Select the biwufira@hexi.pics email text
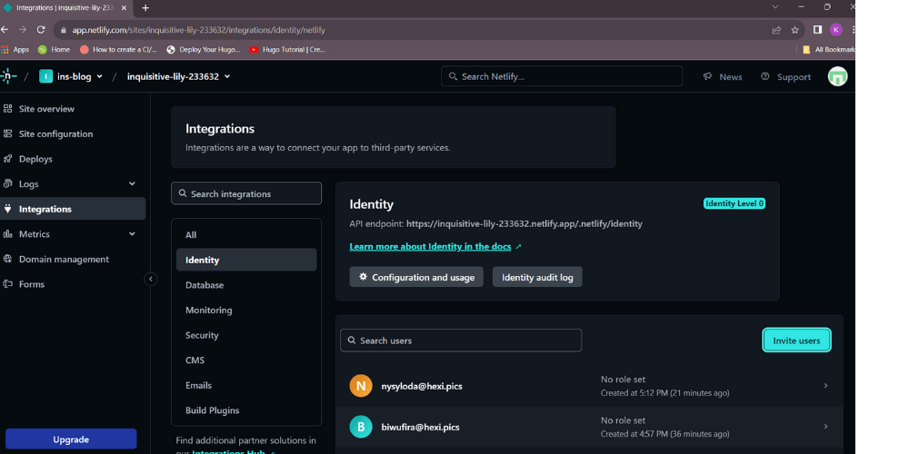Screen dimensions: 909x454 (x=420, y=427)
